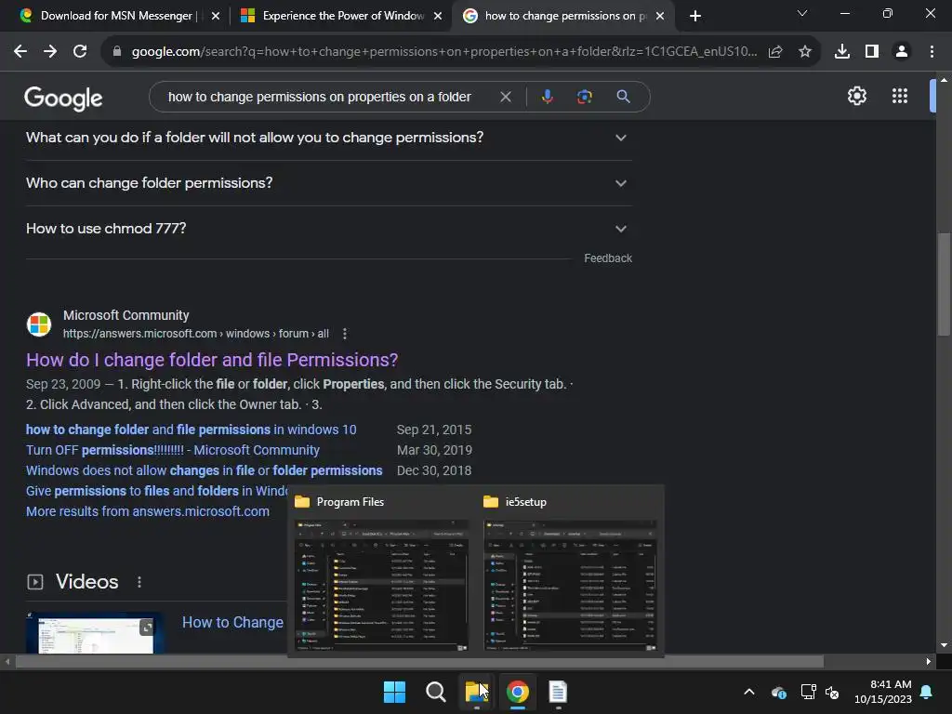Open 'Windows does not allow changes' link

(204, 471)
